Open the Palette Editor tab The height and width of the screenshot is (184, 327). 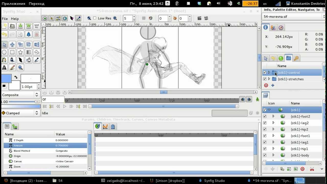click(273, 28)
